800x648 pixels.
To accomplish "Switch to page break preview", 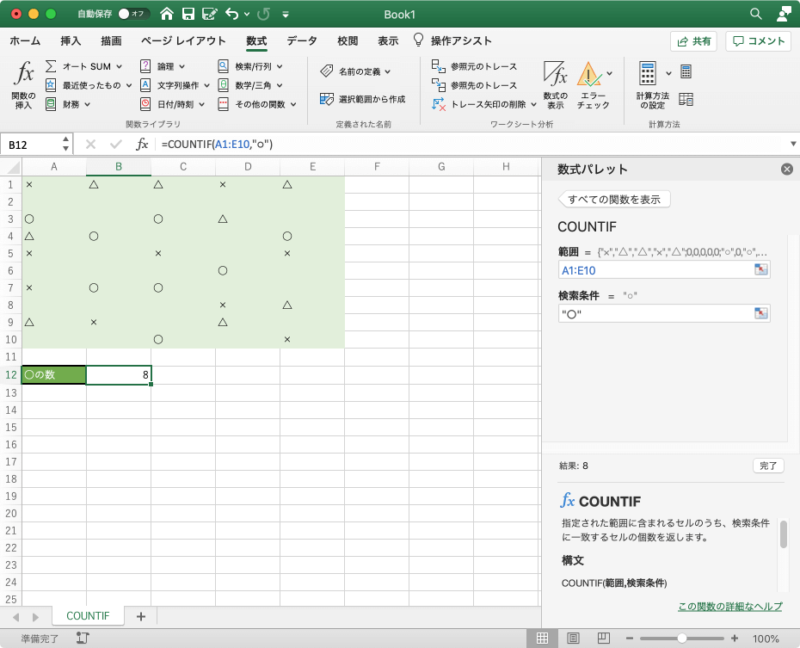I will [x=604, y=638].
